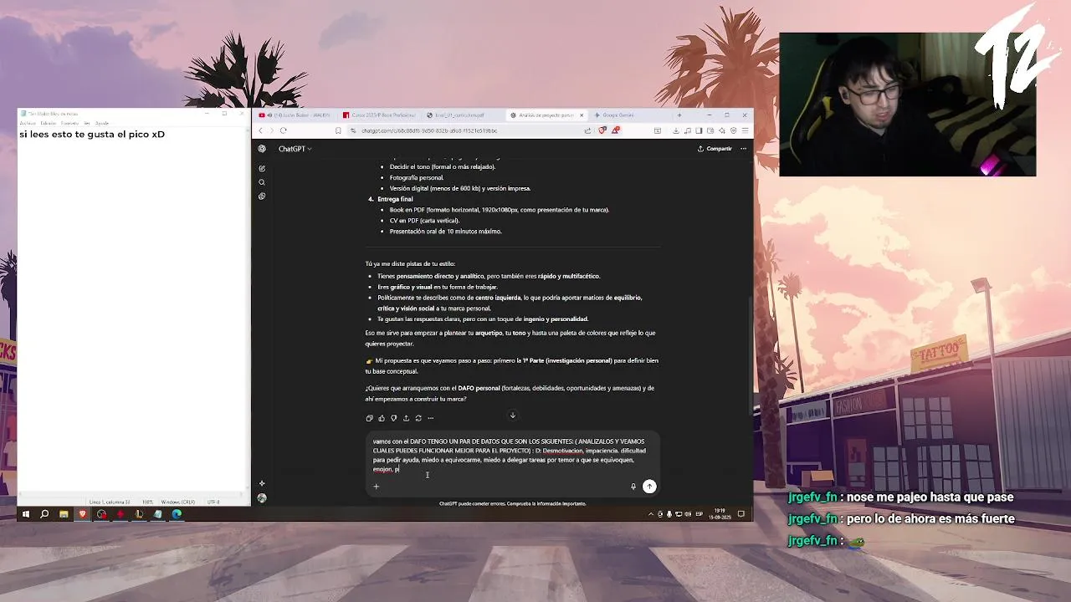Open the Notepad taskbar icon
1071x602 pixels.
[x=157, y=514]
